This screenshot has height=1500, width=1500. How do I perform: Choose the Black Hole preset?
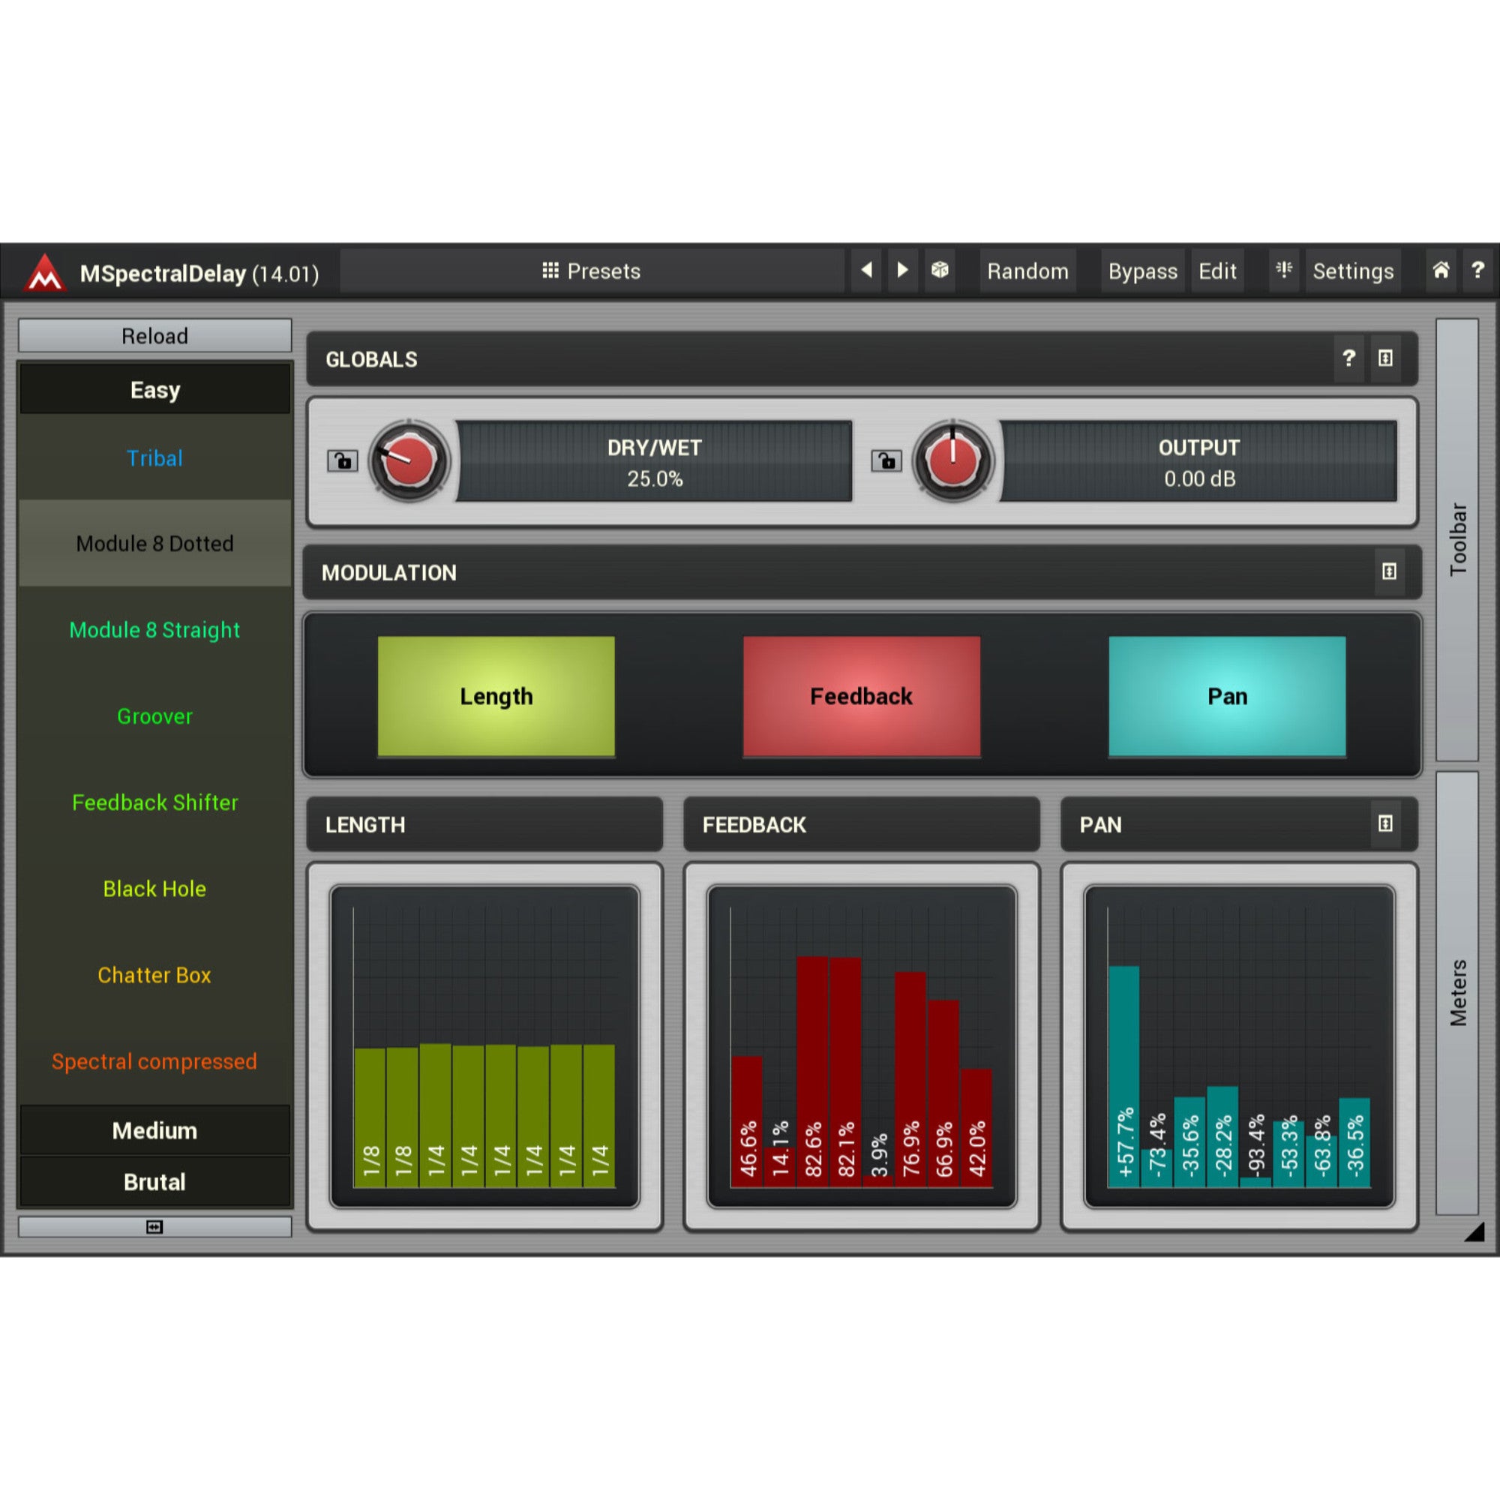[x=154, y=888]
